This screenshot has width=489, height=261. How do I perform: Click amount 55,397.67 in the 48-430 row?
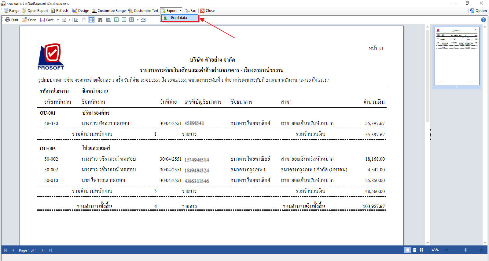click(x=375, y=123)
